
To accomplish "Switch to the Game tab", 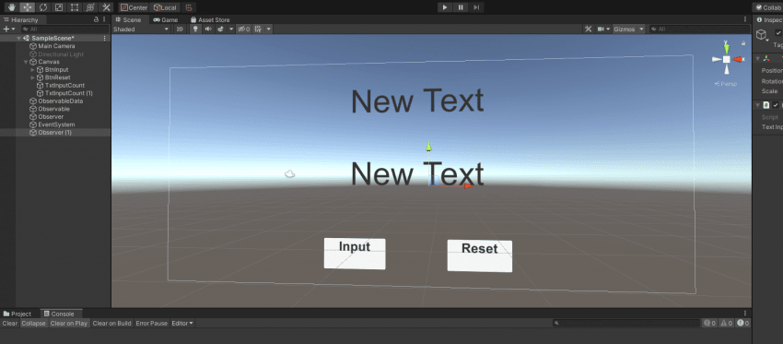I will [x=166, y=20].
